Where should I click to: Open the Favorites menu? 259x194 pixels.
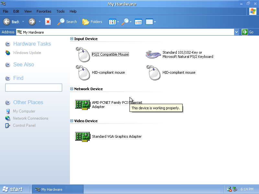[x=44, y=11]
